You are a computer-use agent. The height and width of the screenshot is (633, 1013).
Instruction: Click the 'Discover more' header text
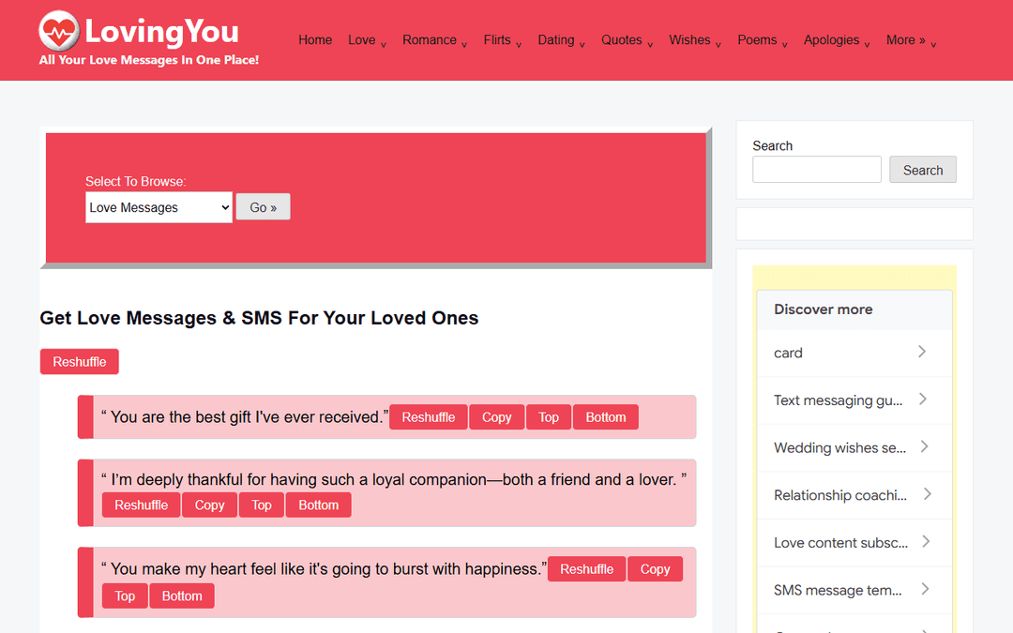click(x=824, y=309)
